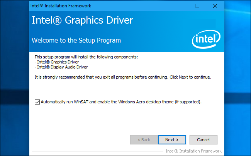Image resolution: width=251 pixels, height=156 pixels.
Task: Cancel the Intel driver setup
Action: [203, 139]
